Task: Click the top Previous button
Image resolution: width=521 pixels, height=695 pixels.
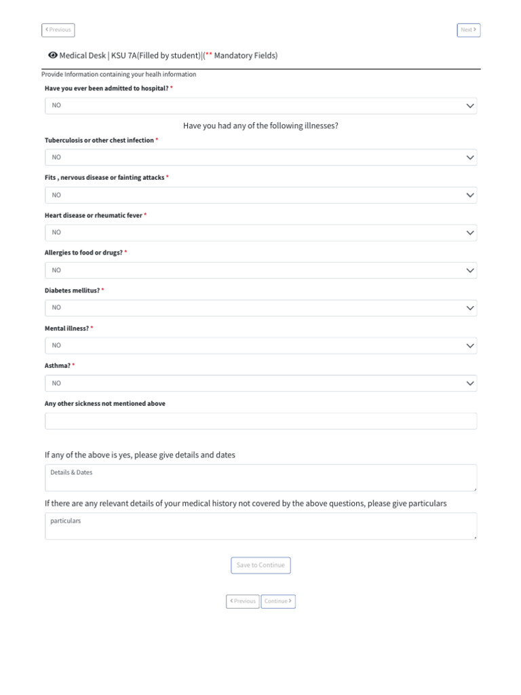Action: [x=58, y=30]
